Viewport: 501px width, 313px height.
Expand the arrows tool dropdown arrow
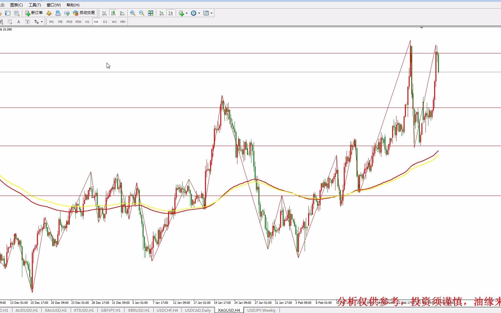pos(42,22)
